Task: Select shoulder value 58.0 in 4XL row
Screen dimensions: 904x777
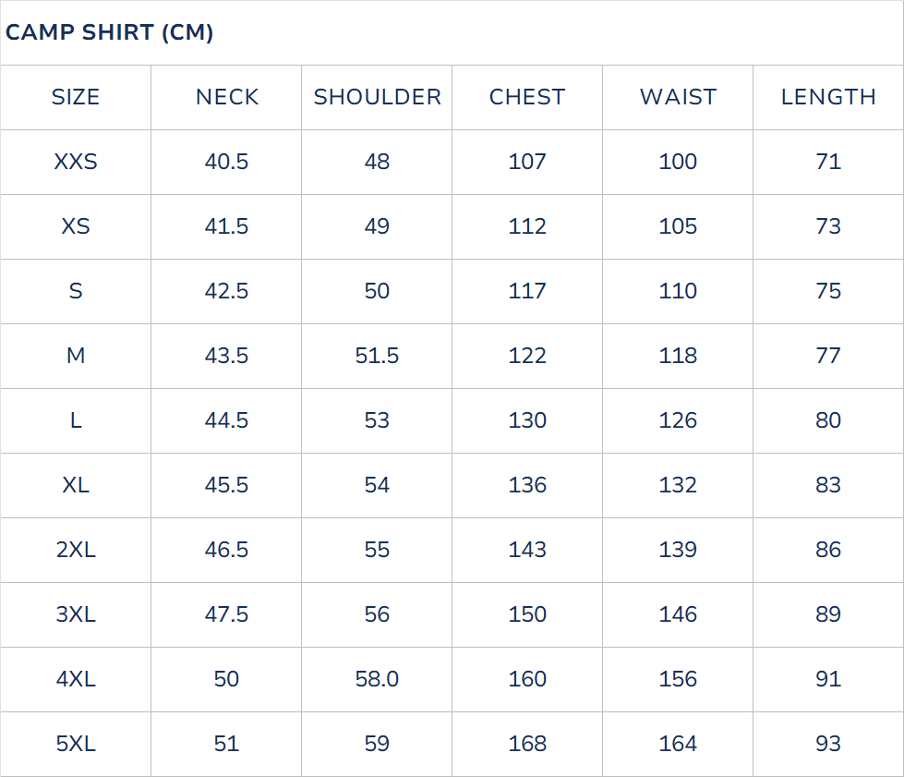Action: (377, 679)
